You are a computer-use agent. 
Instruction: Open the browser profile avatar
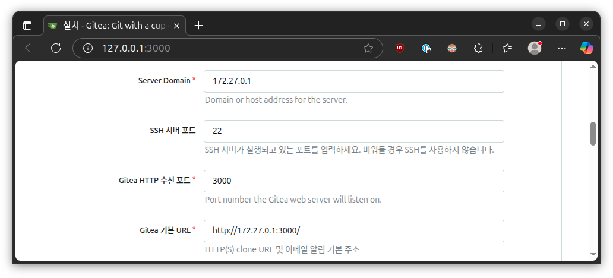535,48
